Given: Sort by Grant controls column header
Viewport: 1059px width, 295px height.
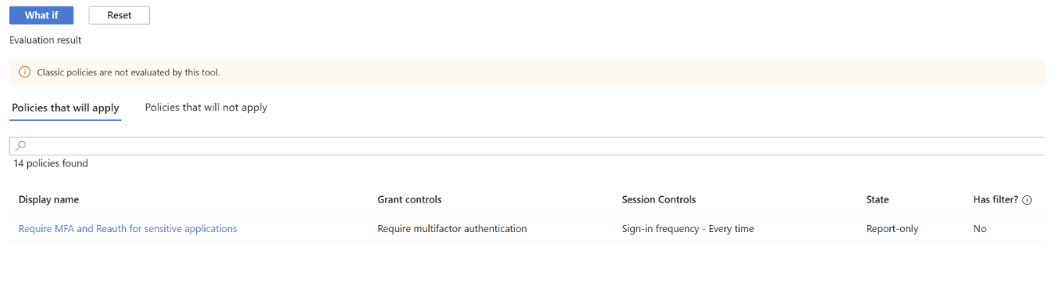Looking at the screenshot, I should [409, 200].
